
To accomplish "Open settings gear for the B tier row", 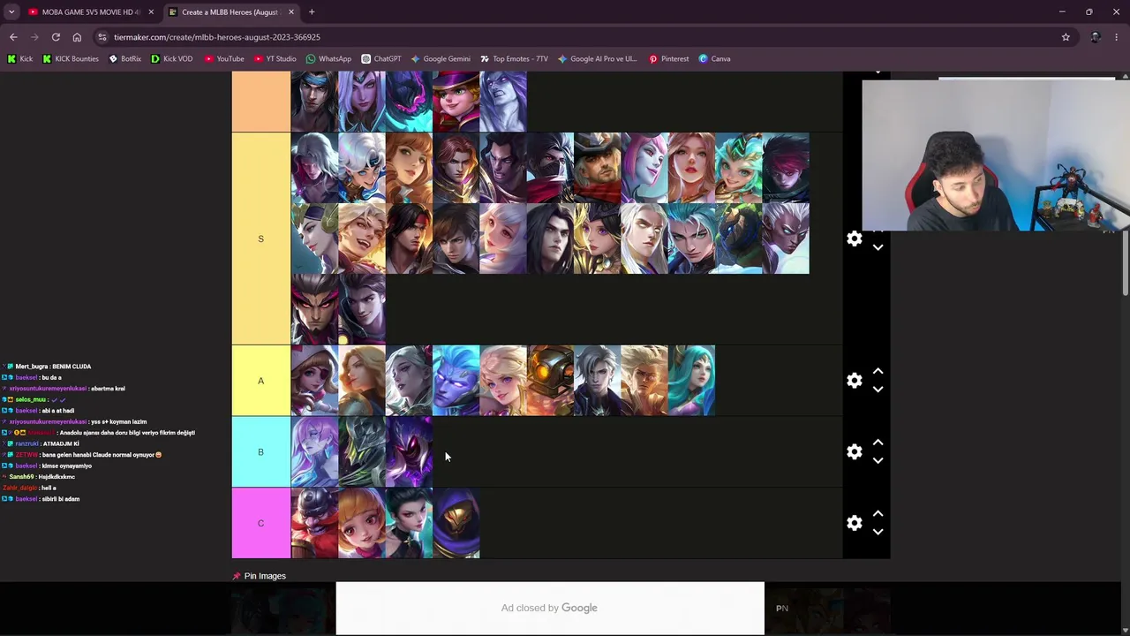I will [x=855, y=452].
